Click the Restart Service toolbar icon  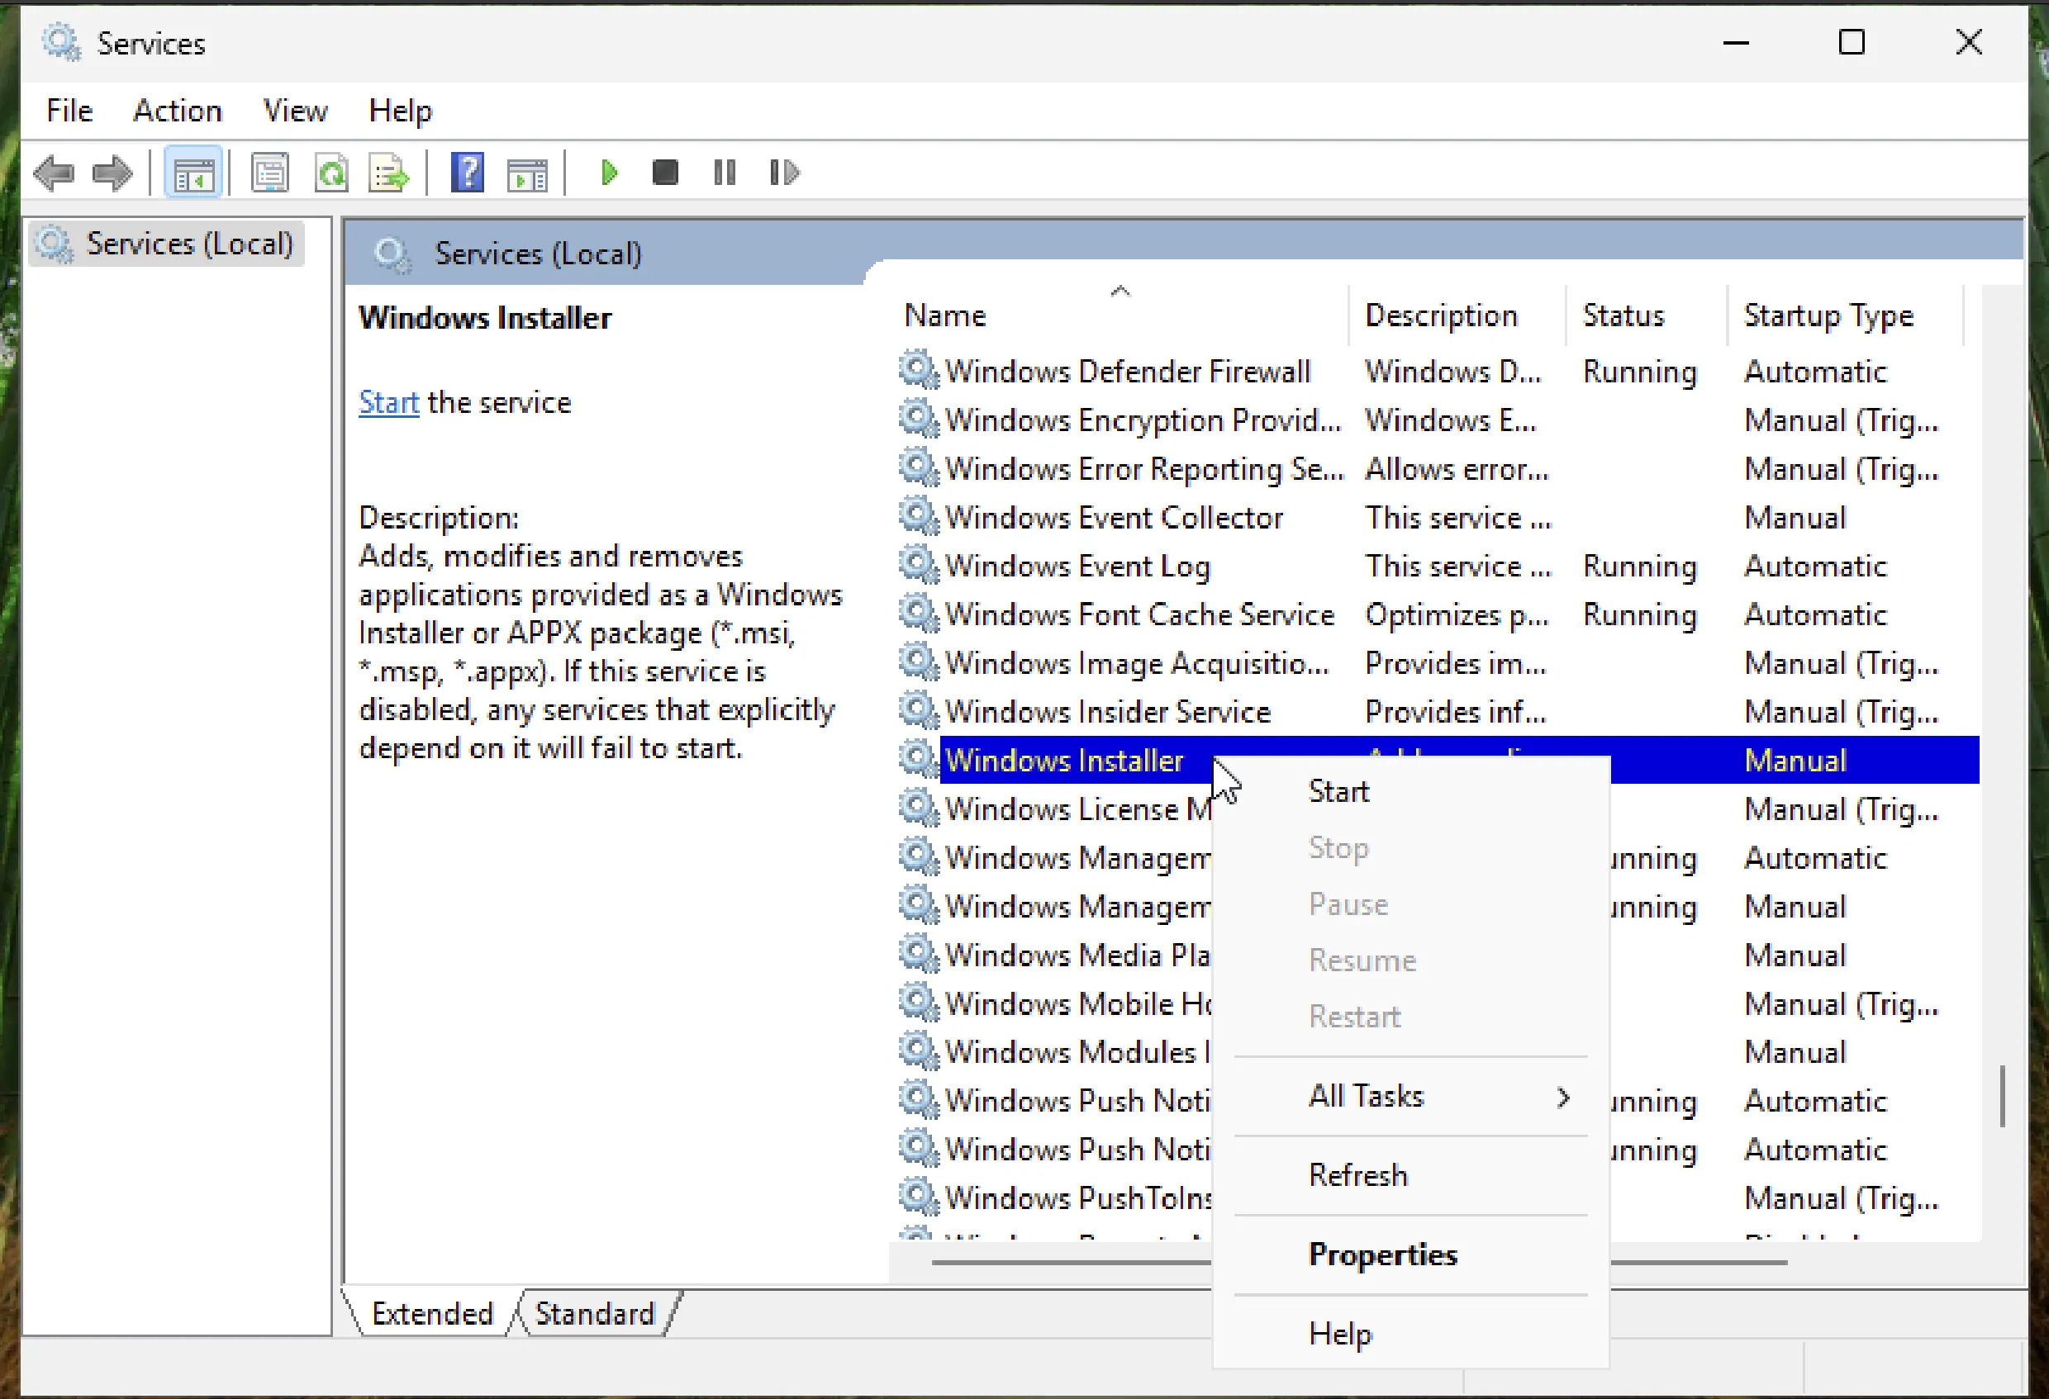tap(784, 173)
